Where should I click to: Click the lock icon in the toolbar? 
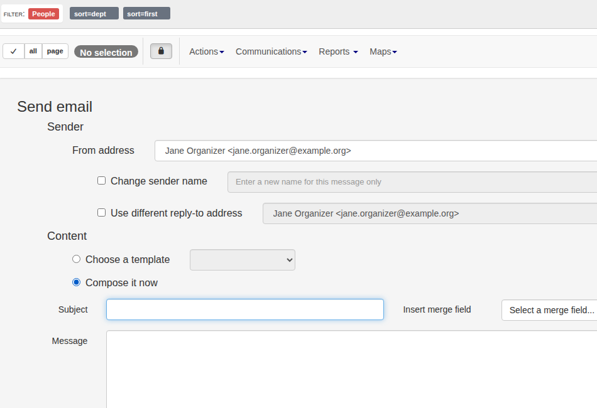[161, 51]
